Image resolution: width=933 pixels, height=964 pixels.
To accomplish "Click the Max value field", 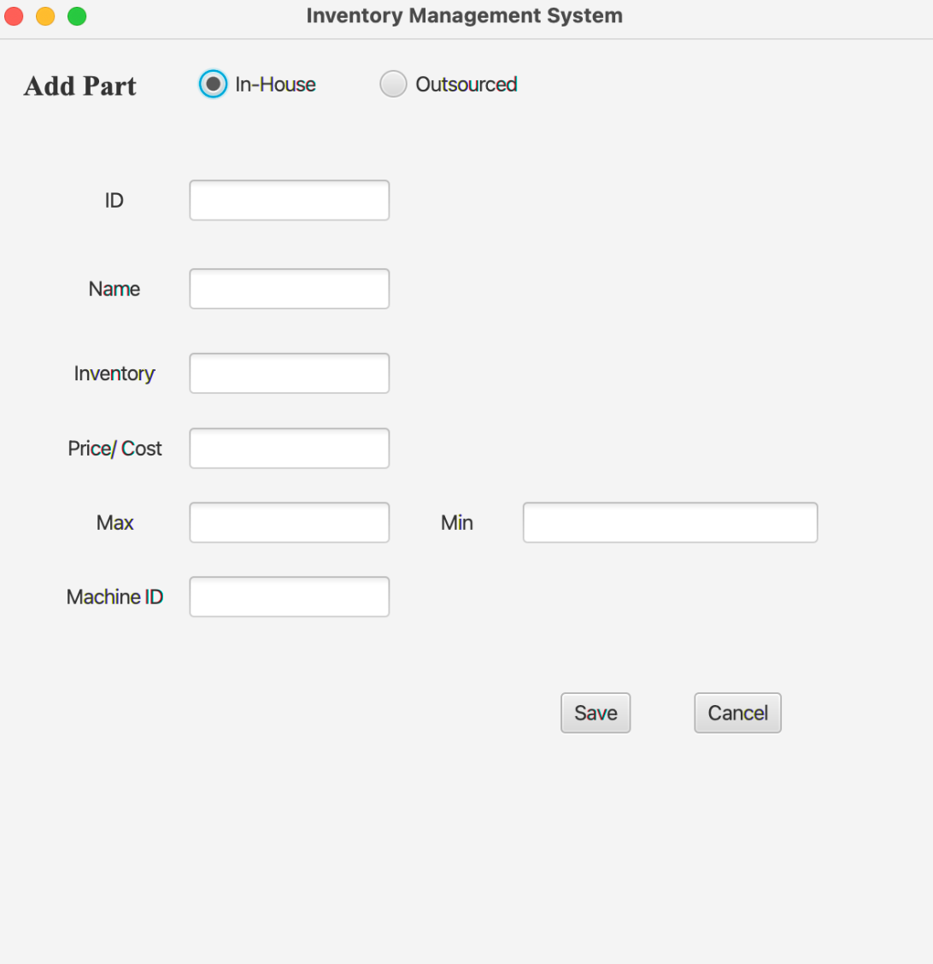I will (290, 522).
